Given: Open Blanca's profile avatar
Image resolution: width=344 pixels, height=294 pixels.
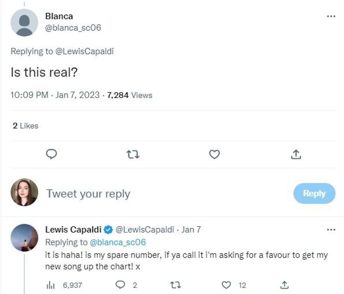Looking at the screenshot, I should (x=24, y=22).
